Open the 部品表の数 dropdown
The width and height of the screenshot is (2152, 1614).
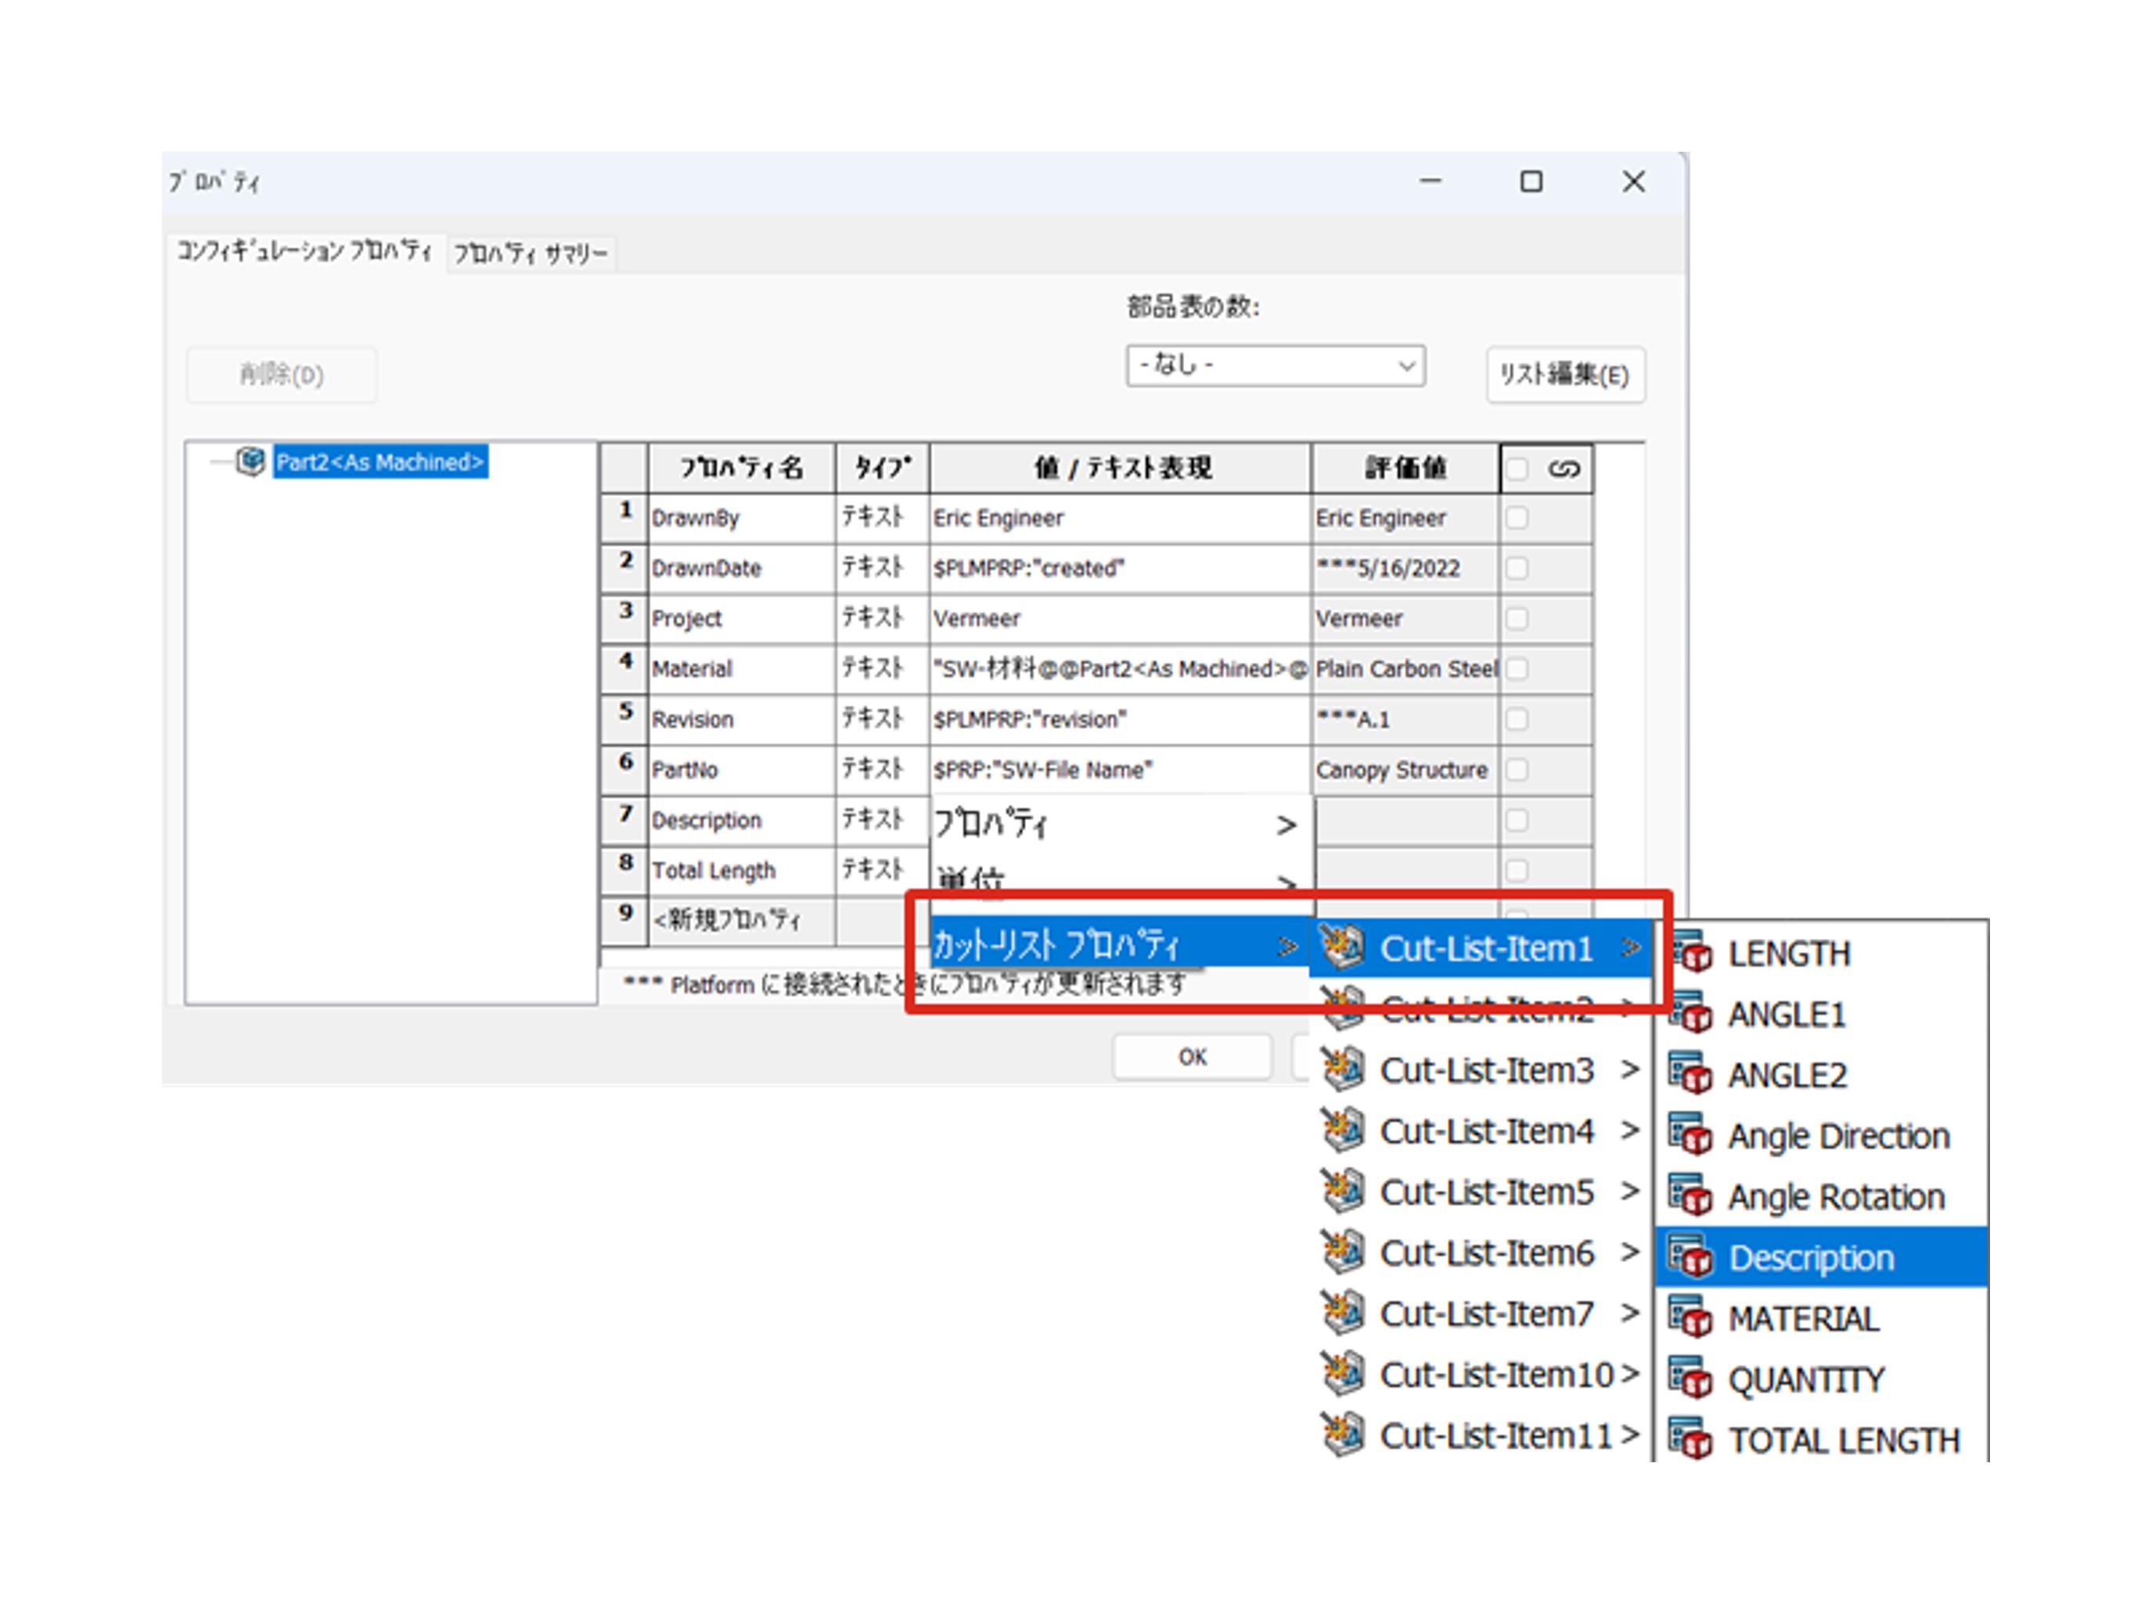pos(1275,366)
